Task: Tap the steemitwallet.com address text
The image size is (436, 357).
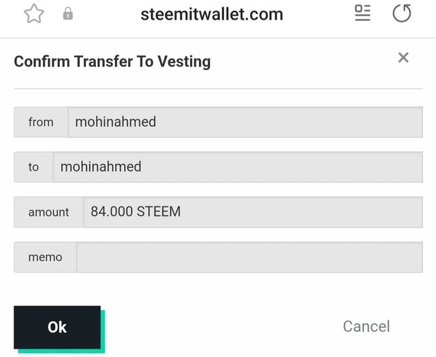Action: 211,14
